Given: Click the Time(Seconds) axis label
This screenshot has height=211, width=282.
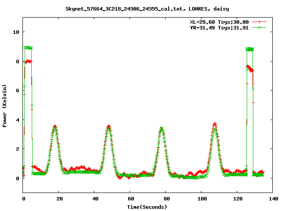Looking at the screenshot, I should 147,207.
